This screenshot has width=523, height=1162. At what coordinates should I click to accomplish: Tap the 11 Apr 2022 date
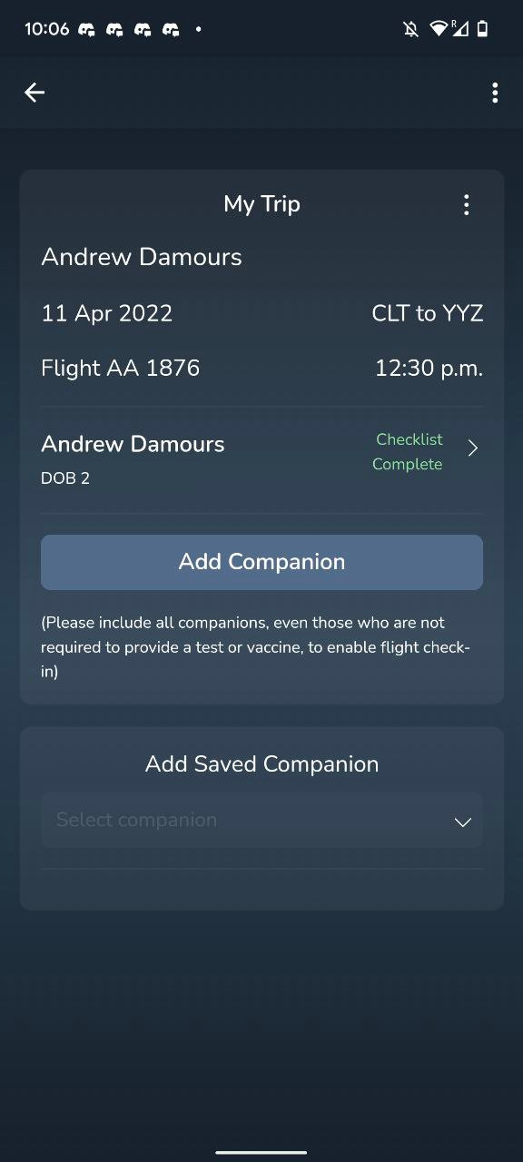click(106, 313)
